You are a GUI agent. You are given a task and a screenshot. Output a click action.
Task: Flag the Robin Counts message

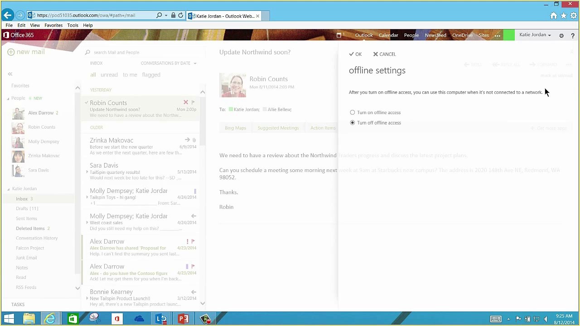(x=193, y=102)
